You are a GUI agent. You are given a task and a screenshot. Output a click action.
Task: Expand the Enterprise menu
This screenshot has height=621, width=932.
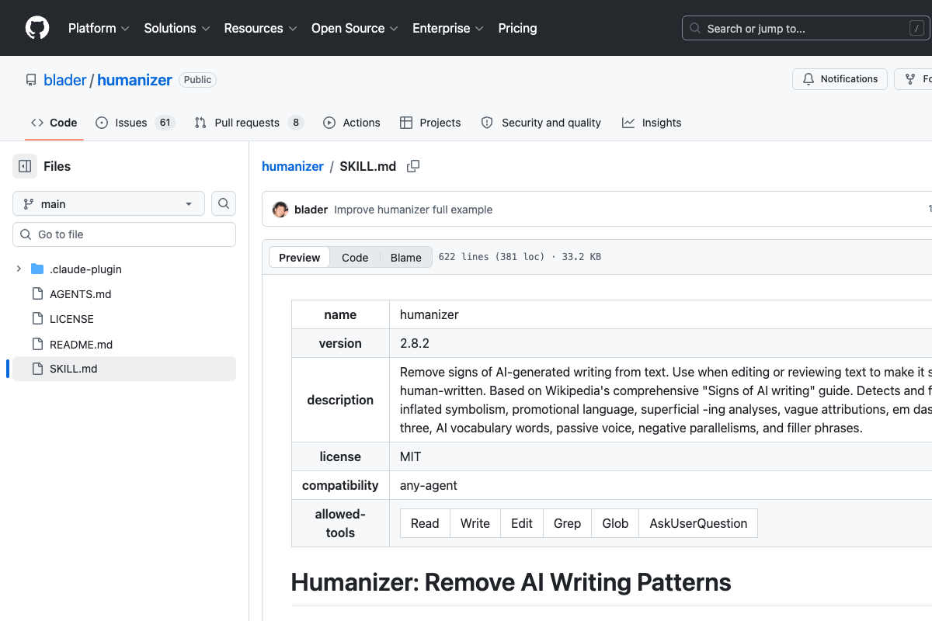point(447,28)
